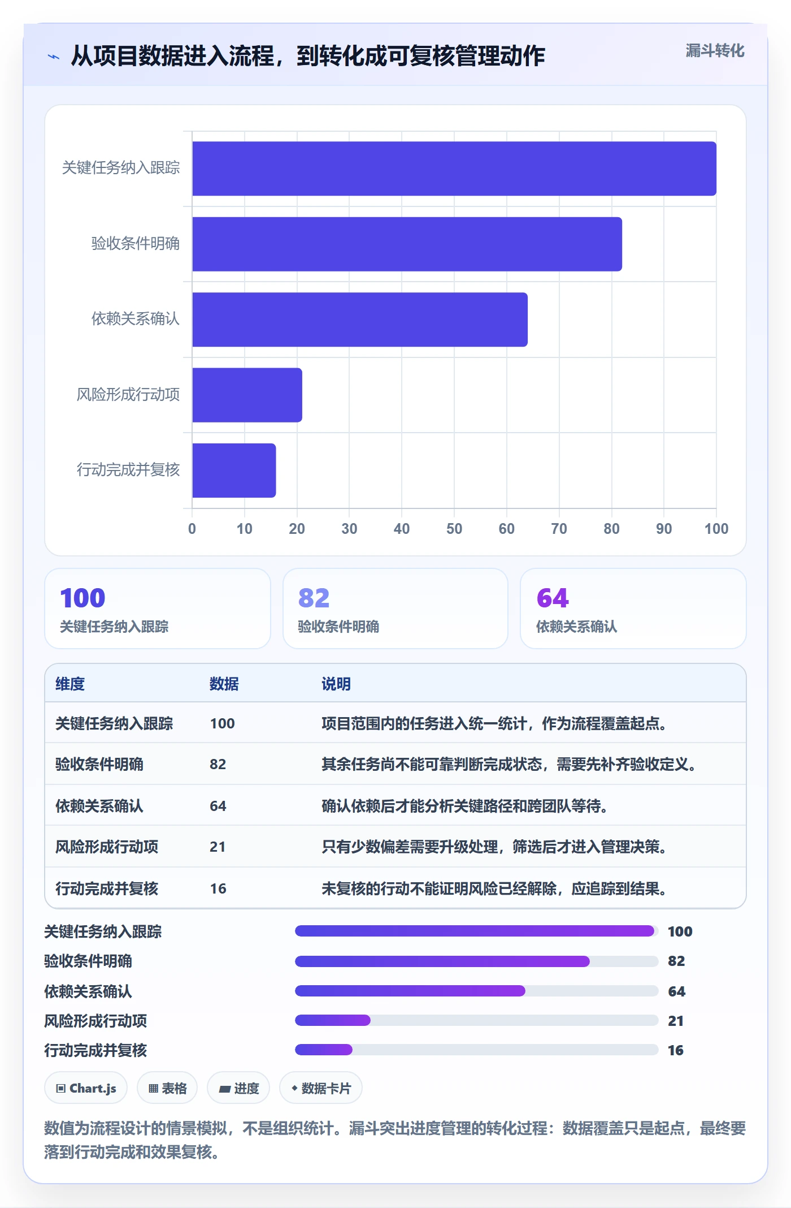Click table cell 关键任务纳入跟踪
The image size is (791, 1208).
(x=114, y=723)
